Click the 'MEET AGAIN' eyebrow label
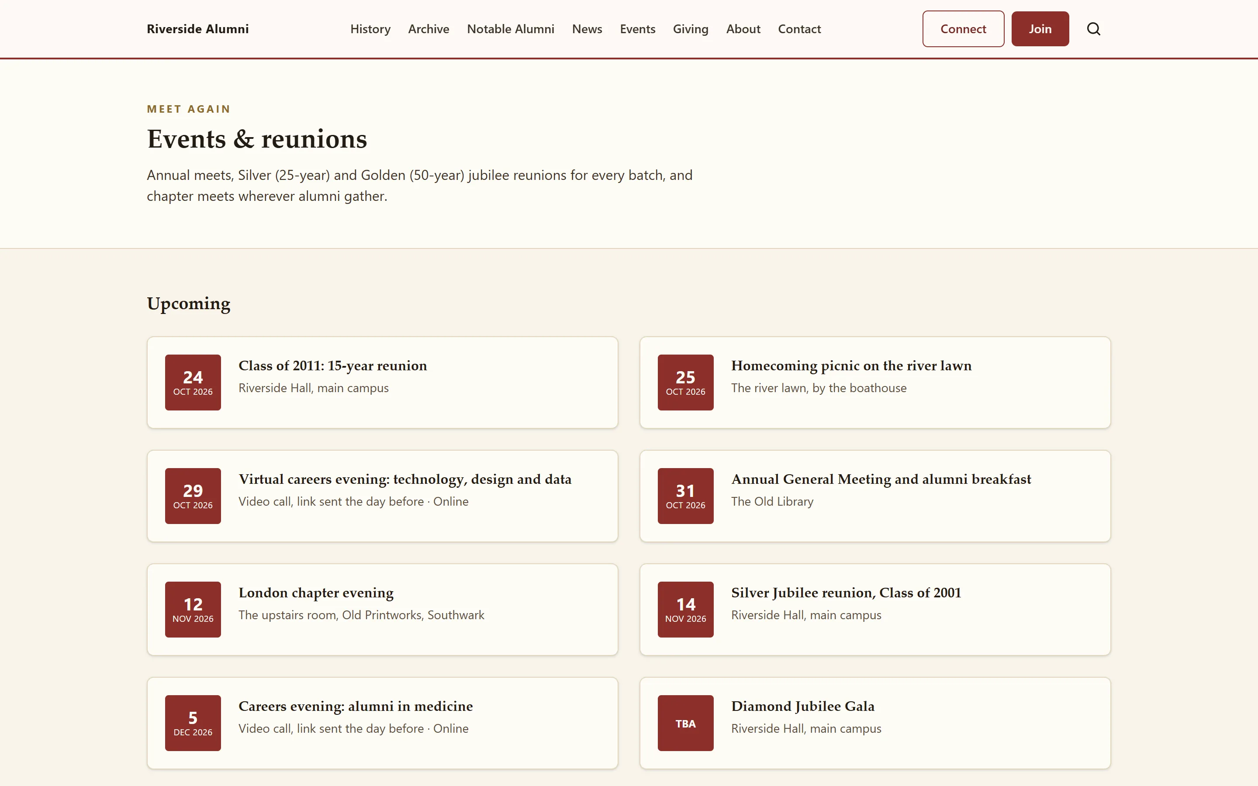Screen dimensions: 1258x786 [x=189, y=109]
